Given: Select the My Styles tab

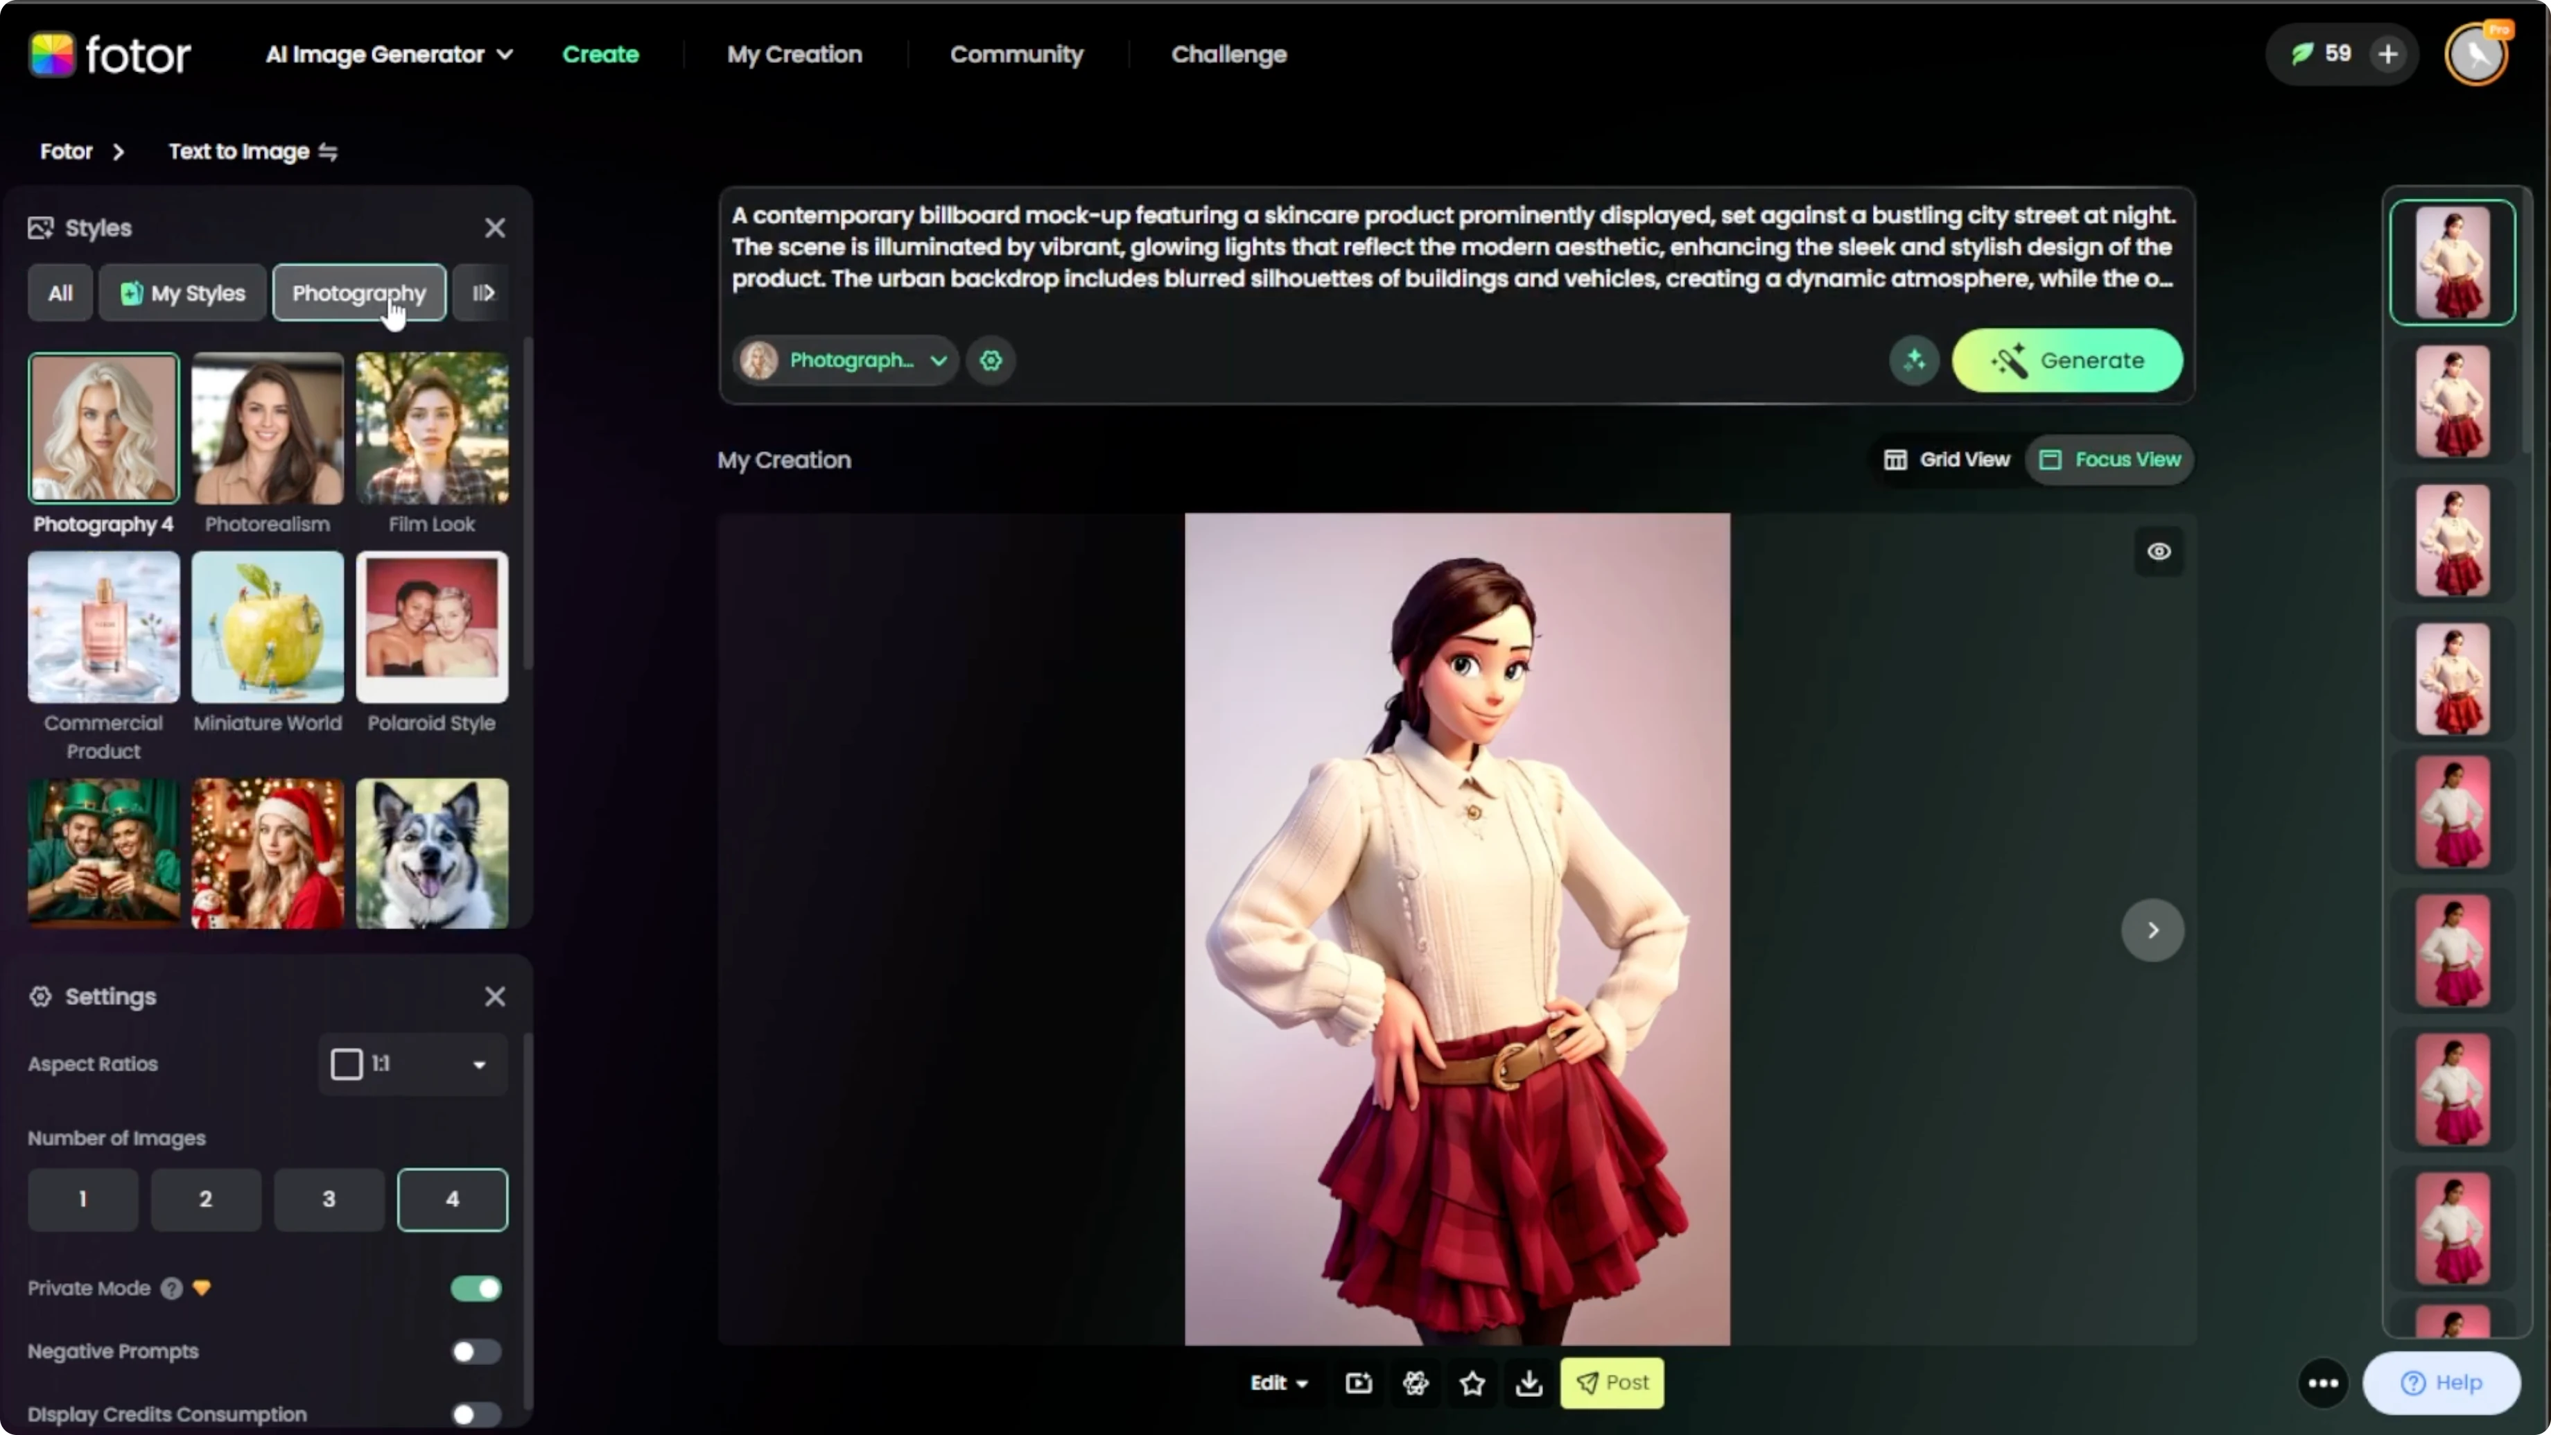Looking at the screenshot, I should 182,293.
